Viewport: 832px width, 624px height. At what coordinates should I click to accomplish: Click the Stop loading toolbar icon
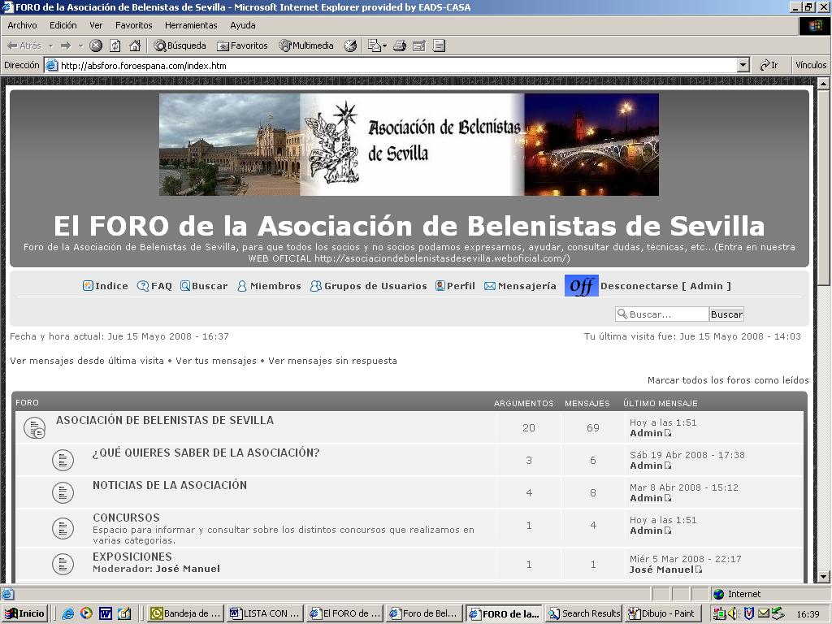point(96,45)
